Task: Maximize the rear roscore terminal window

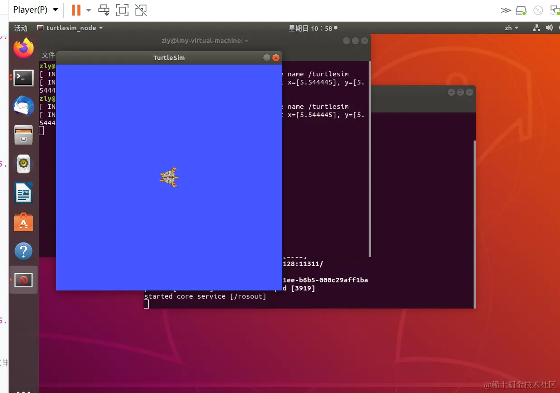Action: pyautogui.click(x=460, y=92)
